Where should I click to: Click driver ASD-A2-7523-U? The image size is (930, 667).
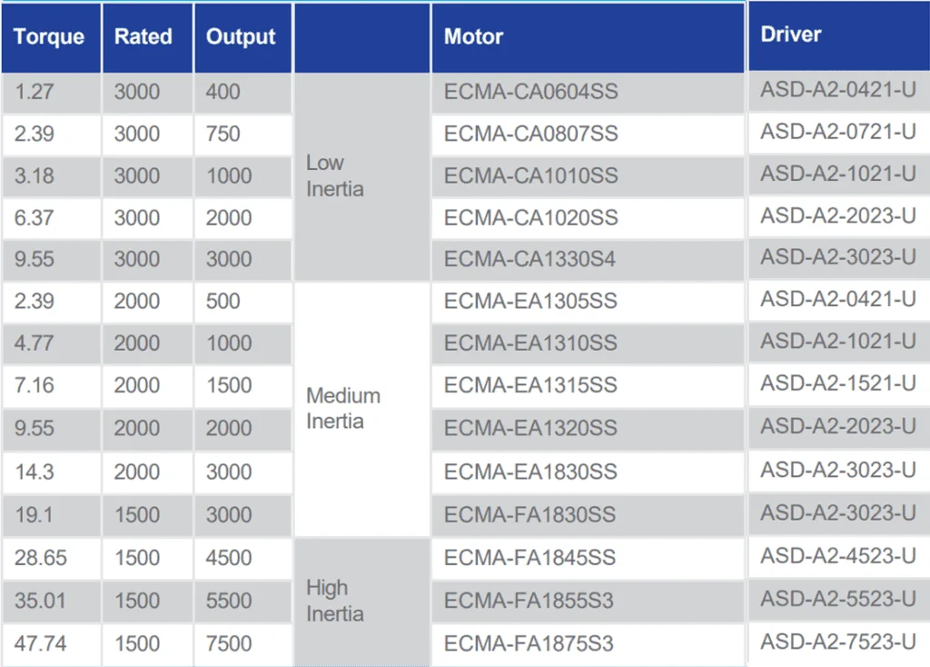(x=838, y=642)
